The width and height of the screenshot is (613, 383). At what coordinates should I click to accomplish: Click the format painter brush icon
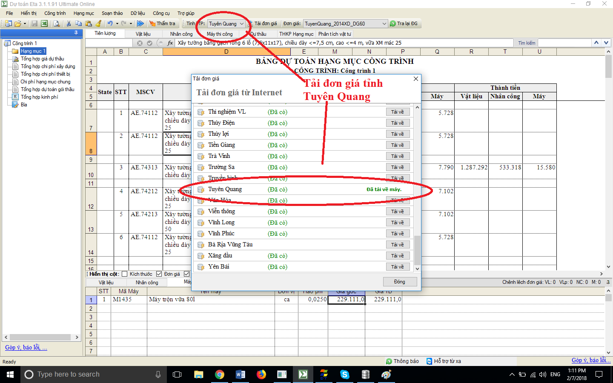(x=99, y=24)
